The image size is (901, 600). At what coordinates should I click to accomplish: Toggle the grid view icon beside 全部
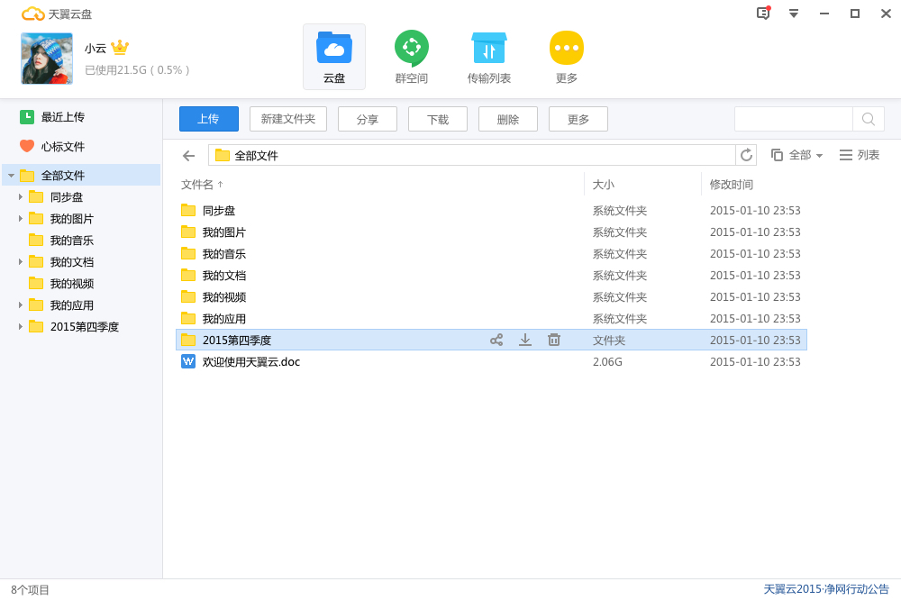click(x=776, y=155)
